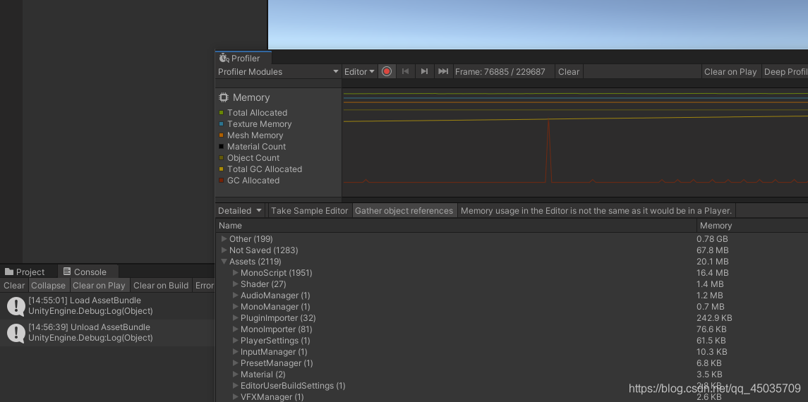This screenshot has width=808, height=402.
Task: Select the Unload AssetBundle log entry
Action: tap(107, 332)
